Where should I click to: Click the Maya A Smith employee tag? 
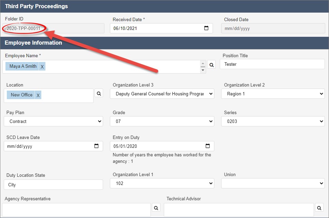click(22, 66)
